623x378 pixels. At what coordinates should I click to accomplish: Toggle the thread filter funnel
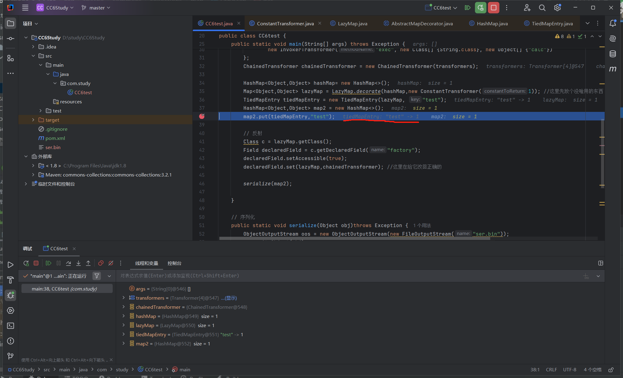tap(97, 276)
